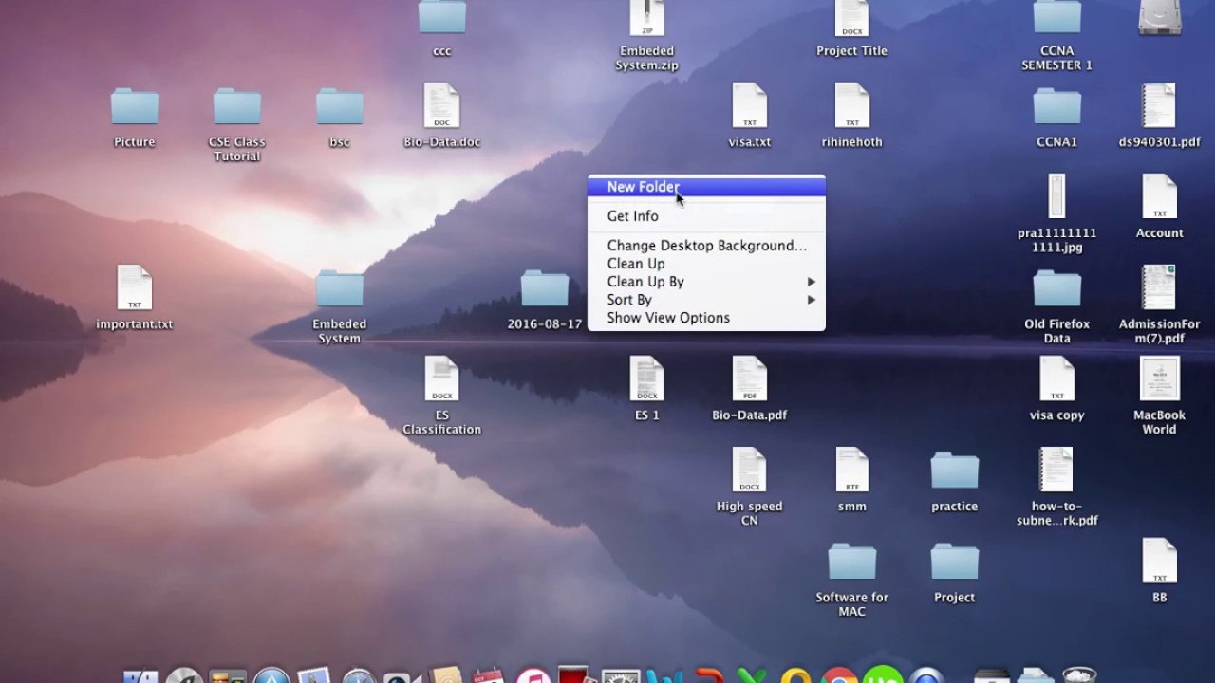Screen dimensions: 1215x683
Task: Select the visa.txt file icon
Action: 750,106
